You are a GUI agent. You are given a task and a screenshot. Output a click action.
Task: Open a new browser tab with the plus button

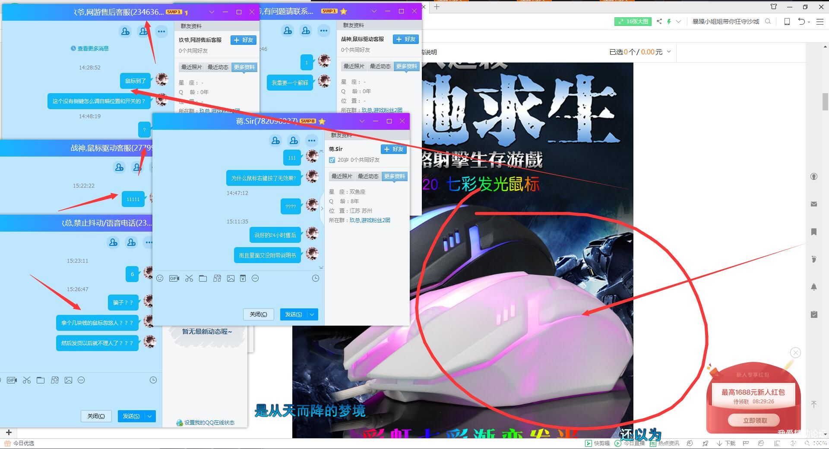[437, 6]
